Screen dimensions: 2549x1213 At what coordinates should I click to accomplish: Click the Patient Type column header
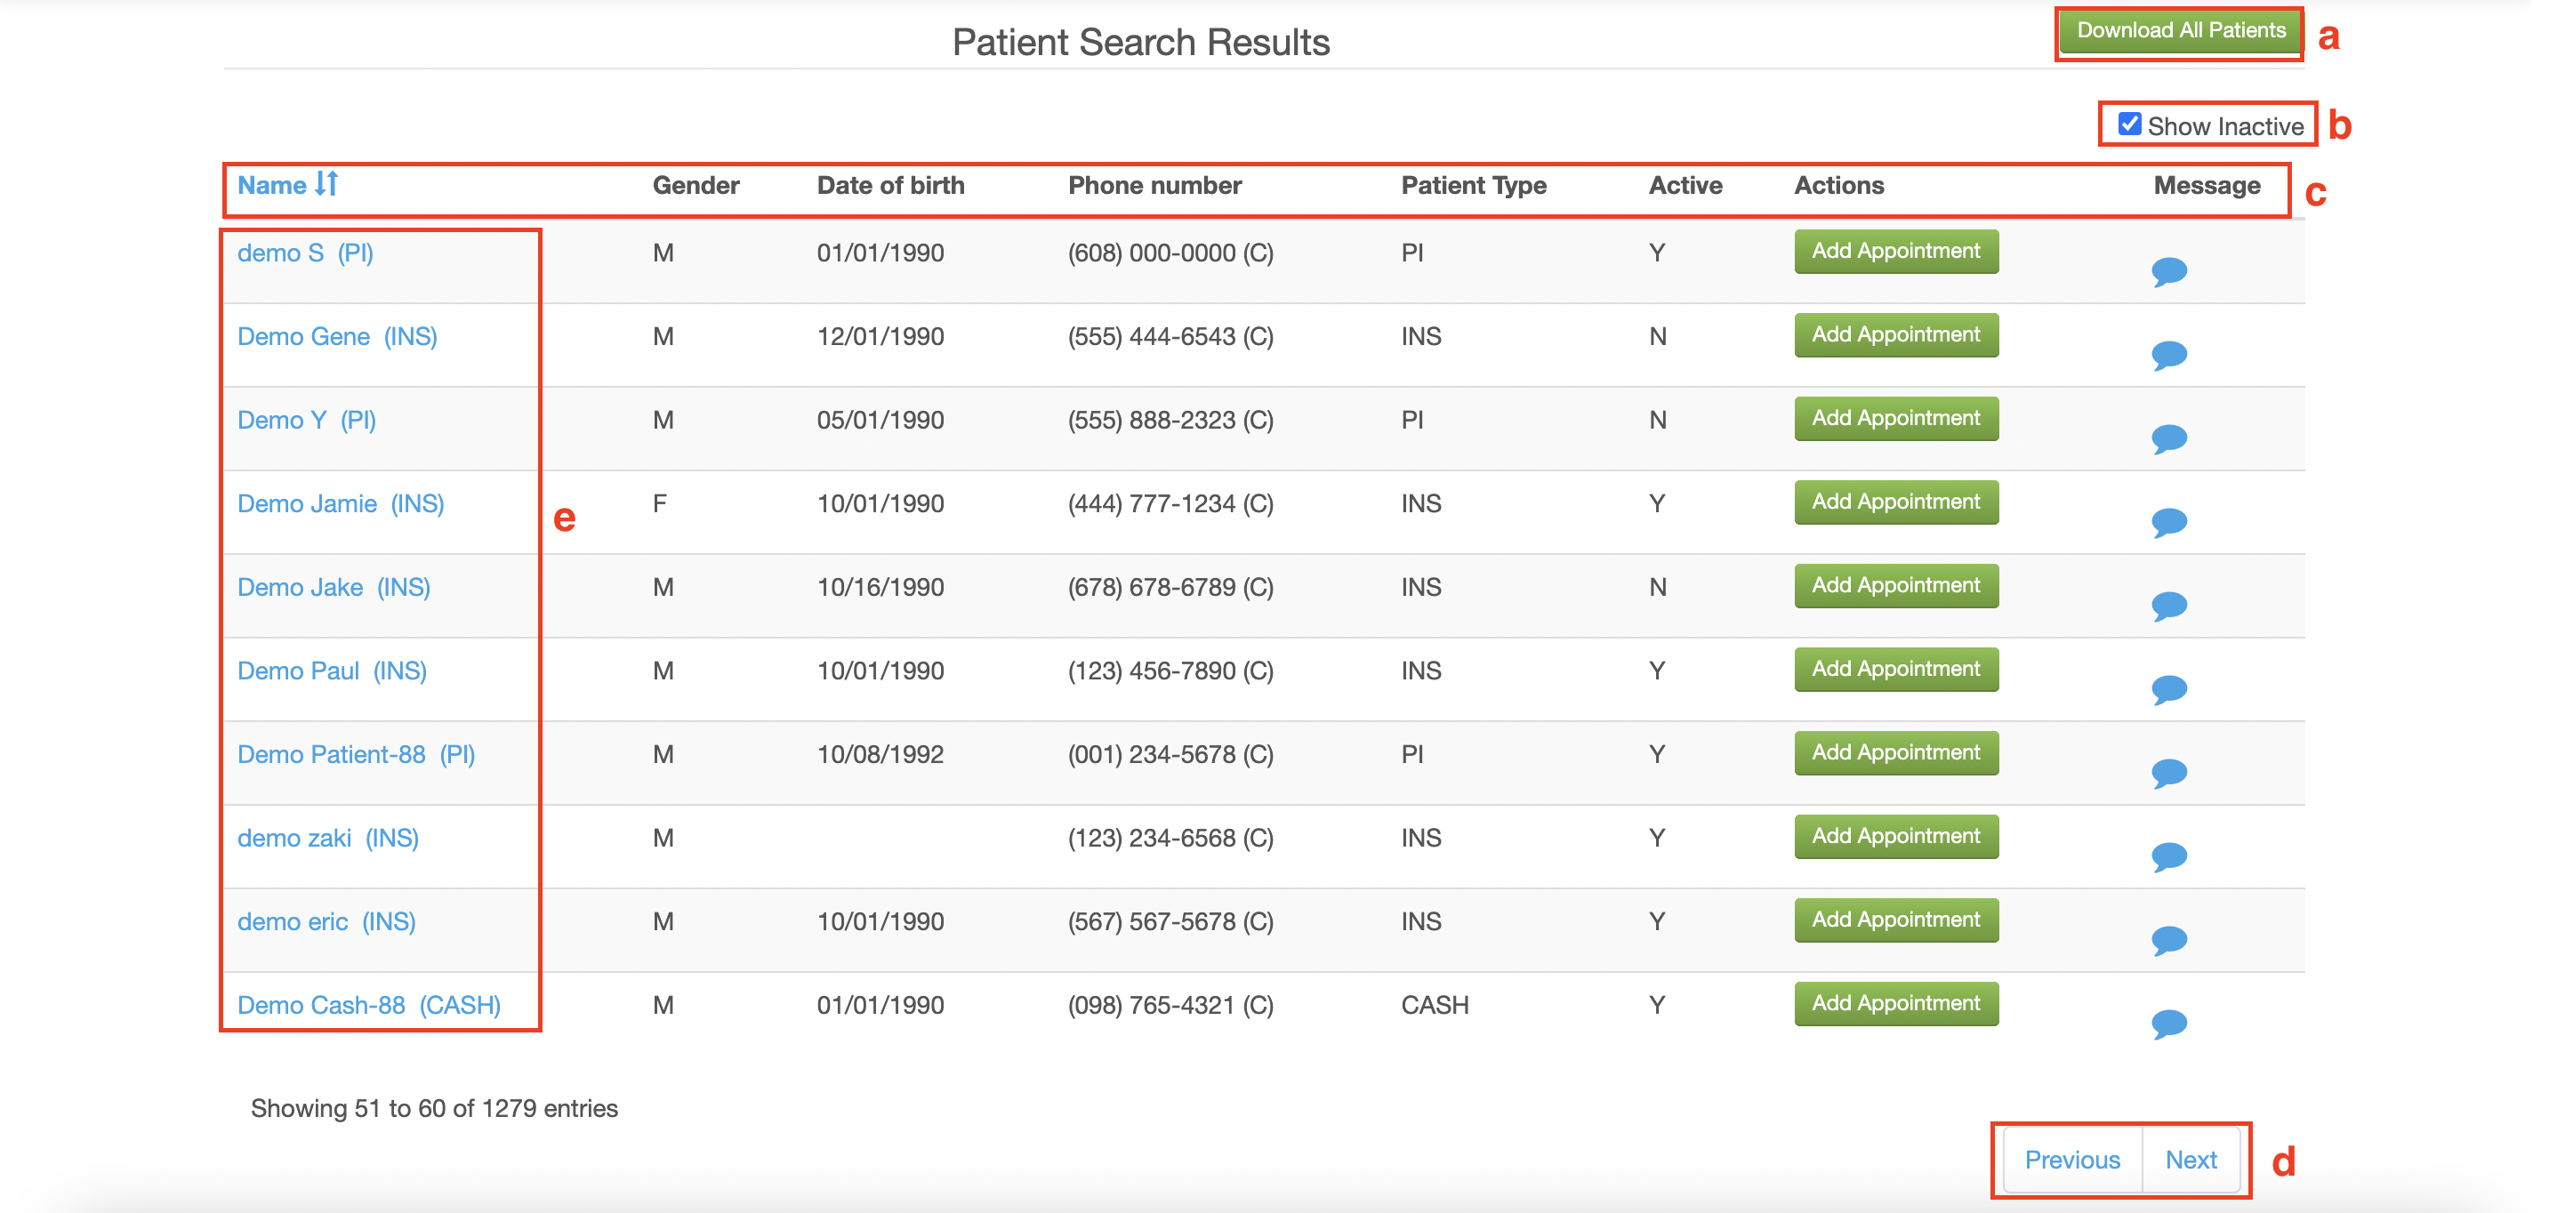tap(1474, 186)
